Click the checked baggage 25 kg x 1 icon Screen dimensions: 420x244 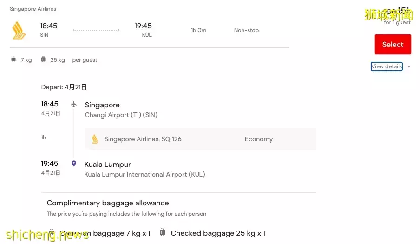(163, 232)
